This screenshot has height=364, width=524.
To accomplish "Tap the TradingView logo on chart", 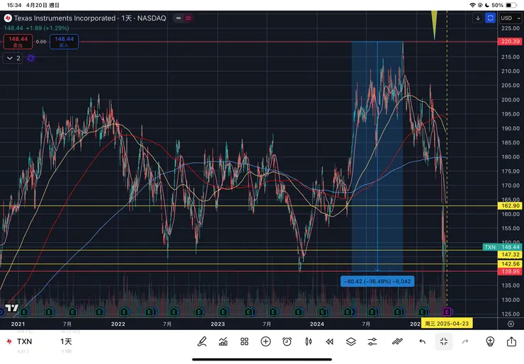I will (12, 308).
